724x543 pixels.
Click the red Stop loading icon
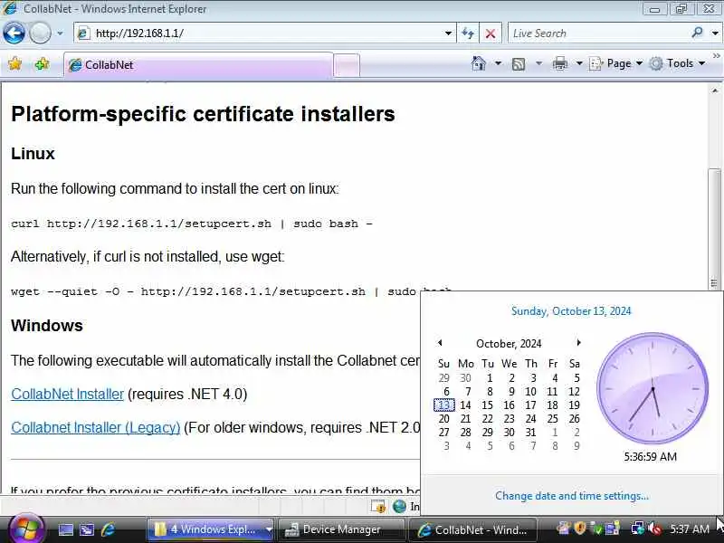[x=491, y=33]
